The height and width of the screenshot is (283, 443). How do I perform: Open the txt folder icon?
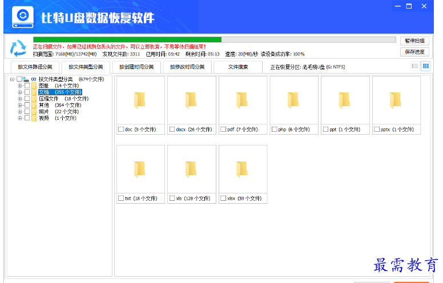(139, 169)
